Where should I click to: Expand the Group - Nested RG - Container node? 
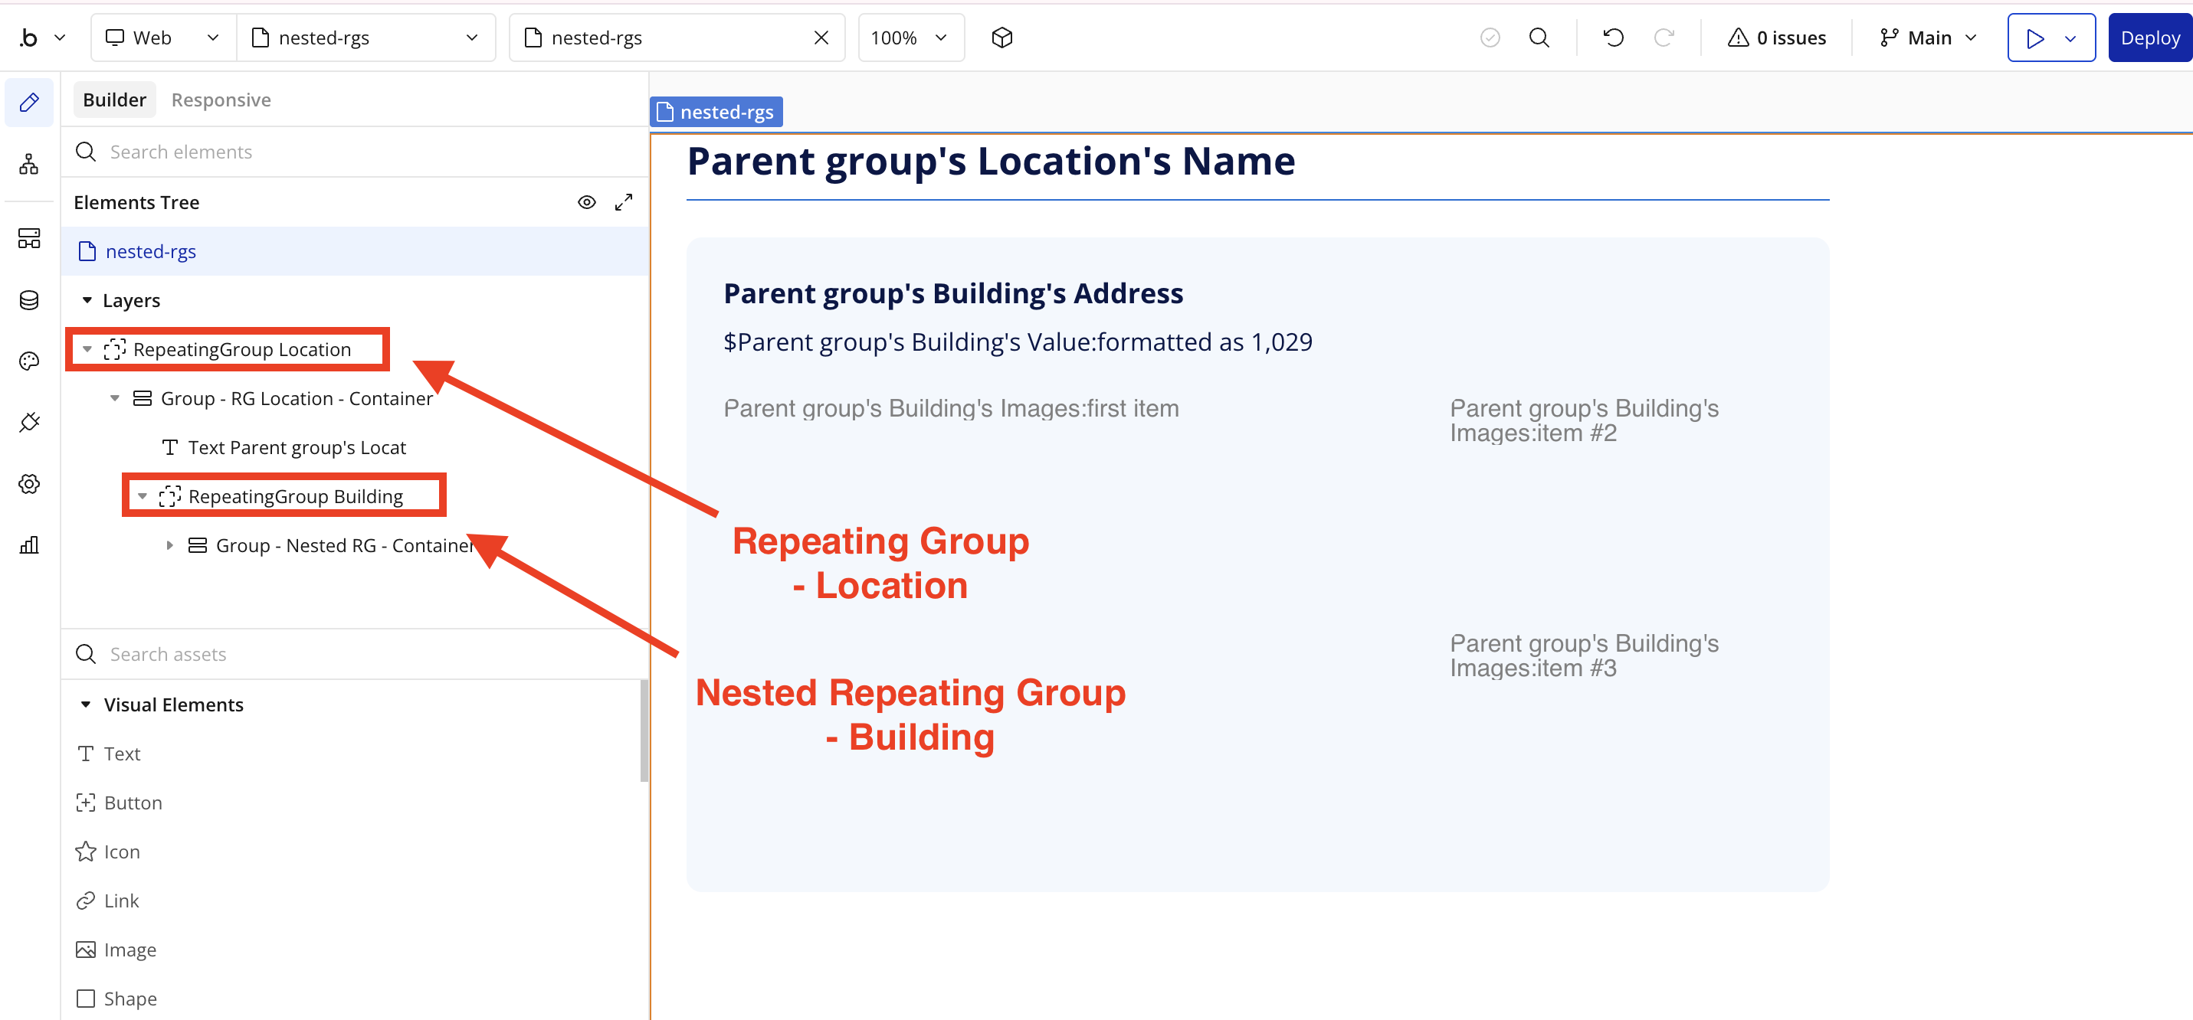point(169,545)
